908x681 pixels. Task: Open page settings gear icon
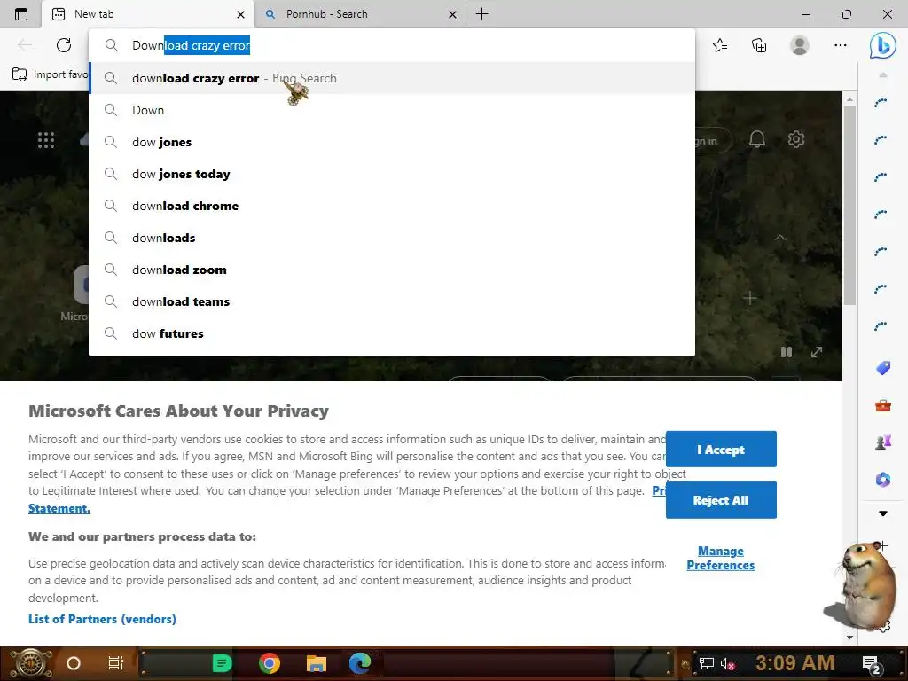796,139
